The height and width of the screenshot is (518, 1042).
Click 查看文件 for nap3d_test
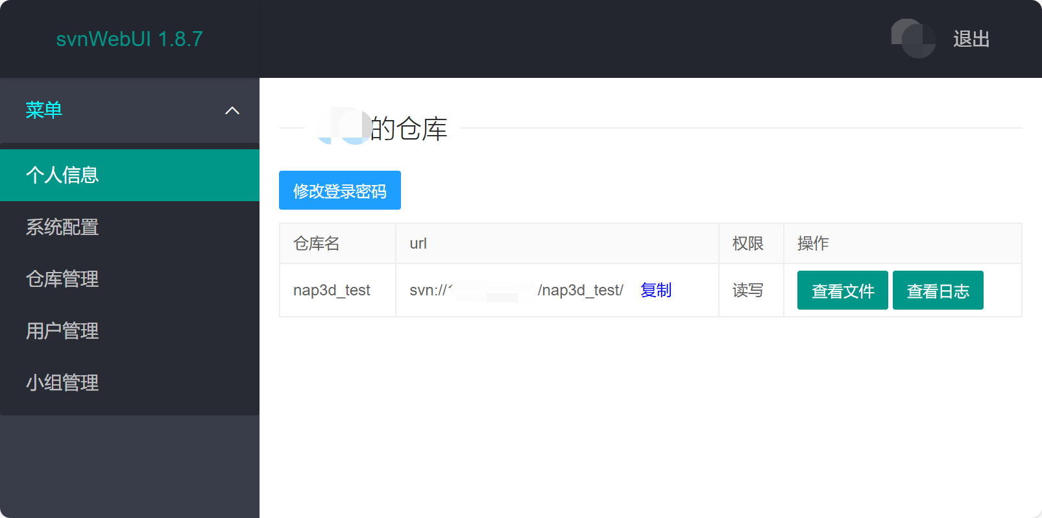click(842, 291)
